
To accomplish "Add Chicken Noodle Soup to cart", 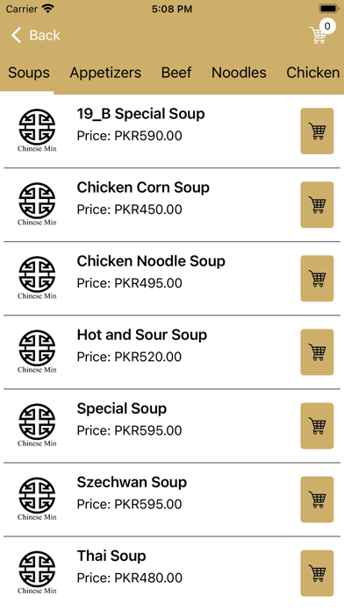I will pyautogui.click(x=317, y=279).
